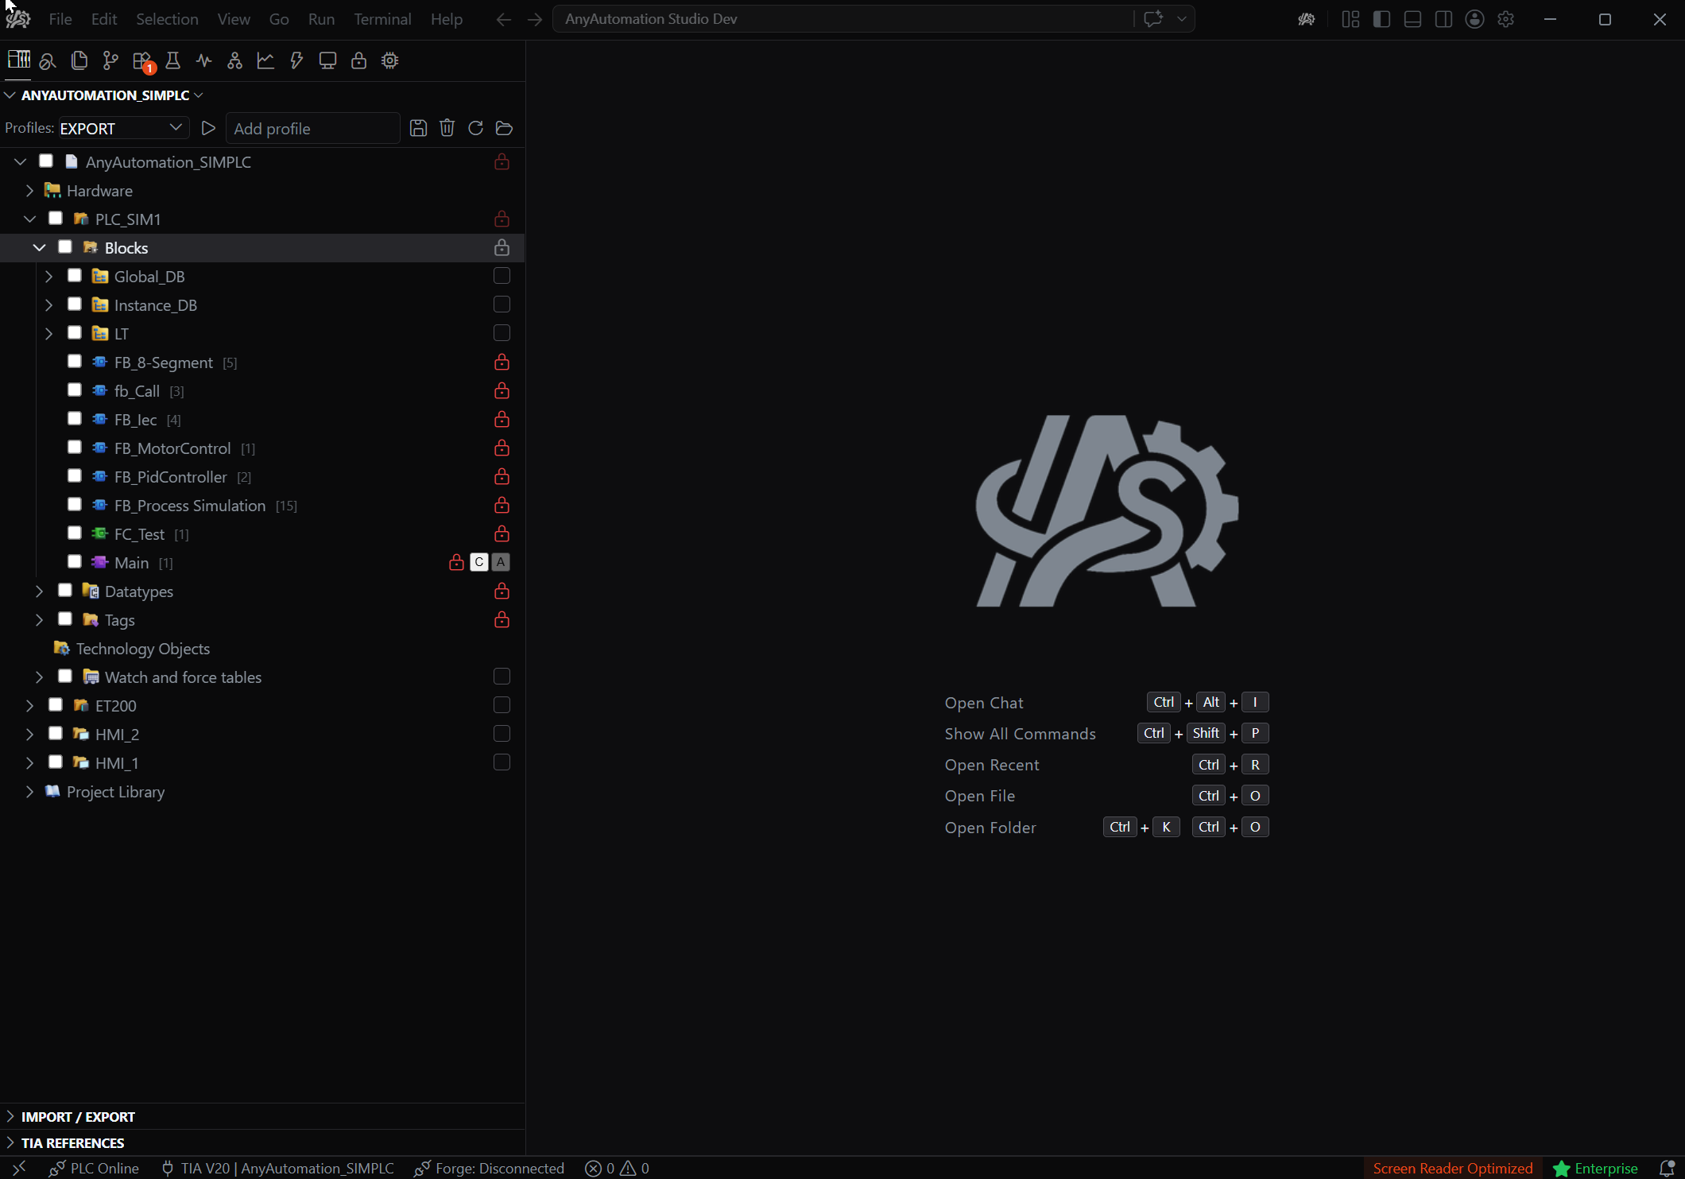Click the Enterprise status bar item
The image size is (1685, 1179).
pos(1595,1168)
